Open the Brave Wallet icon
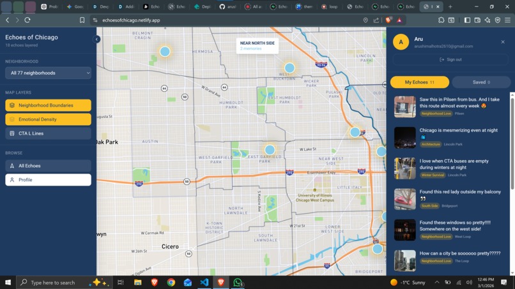 tap(477, 20)
